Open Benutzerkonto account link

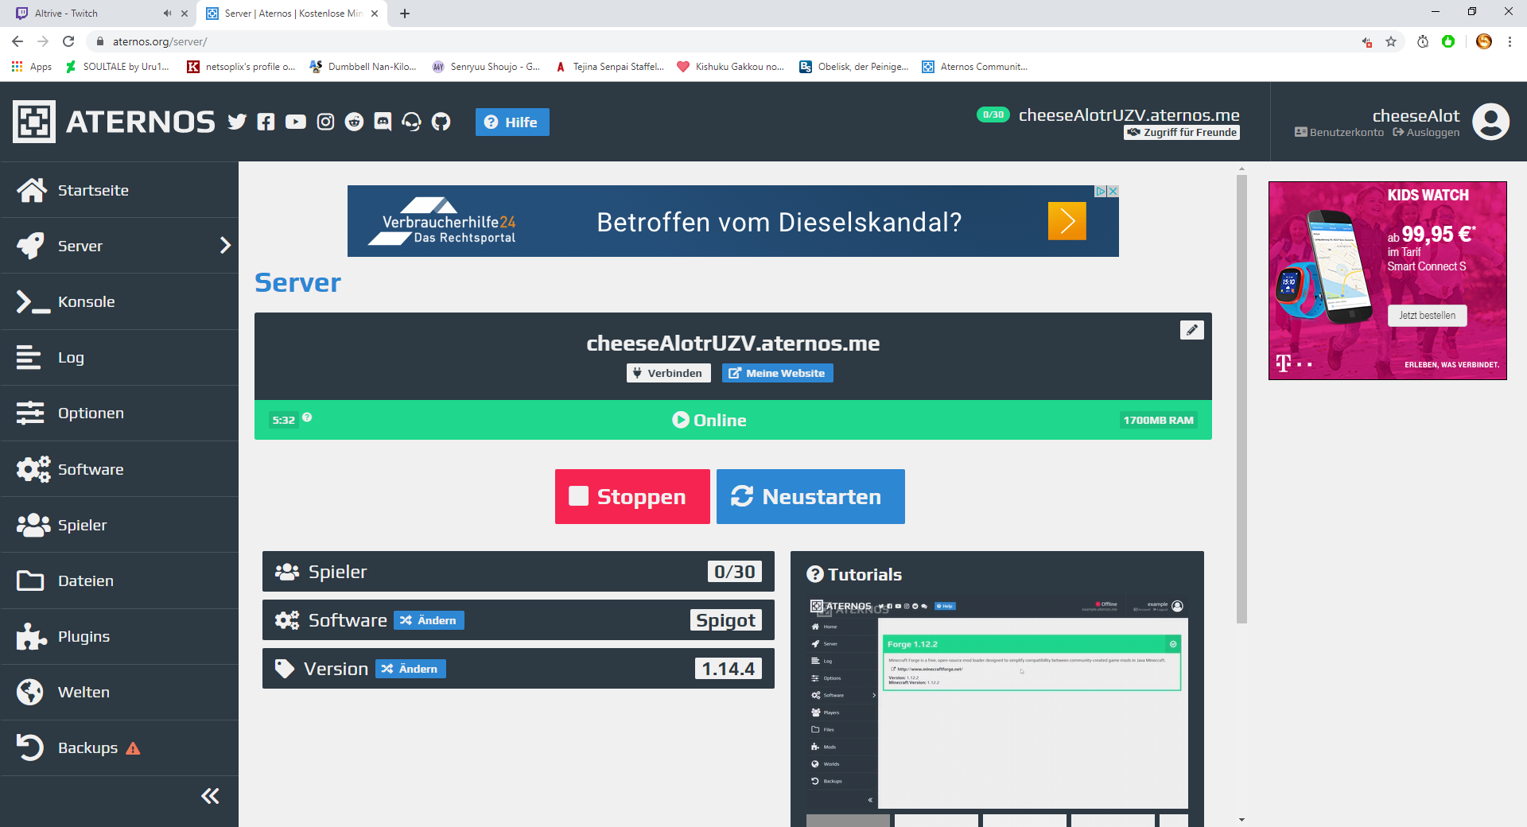[x=1339, y=133]
